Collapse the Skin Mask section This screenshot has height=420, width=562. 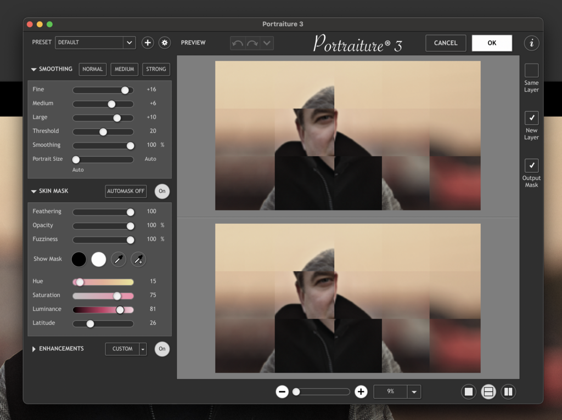[x=33, y=191]
